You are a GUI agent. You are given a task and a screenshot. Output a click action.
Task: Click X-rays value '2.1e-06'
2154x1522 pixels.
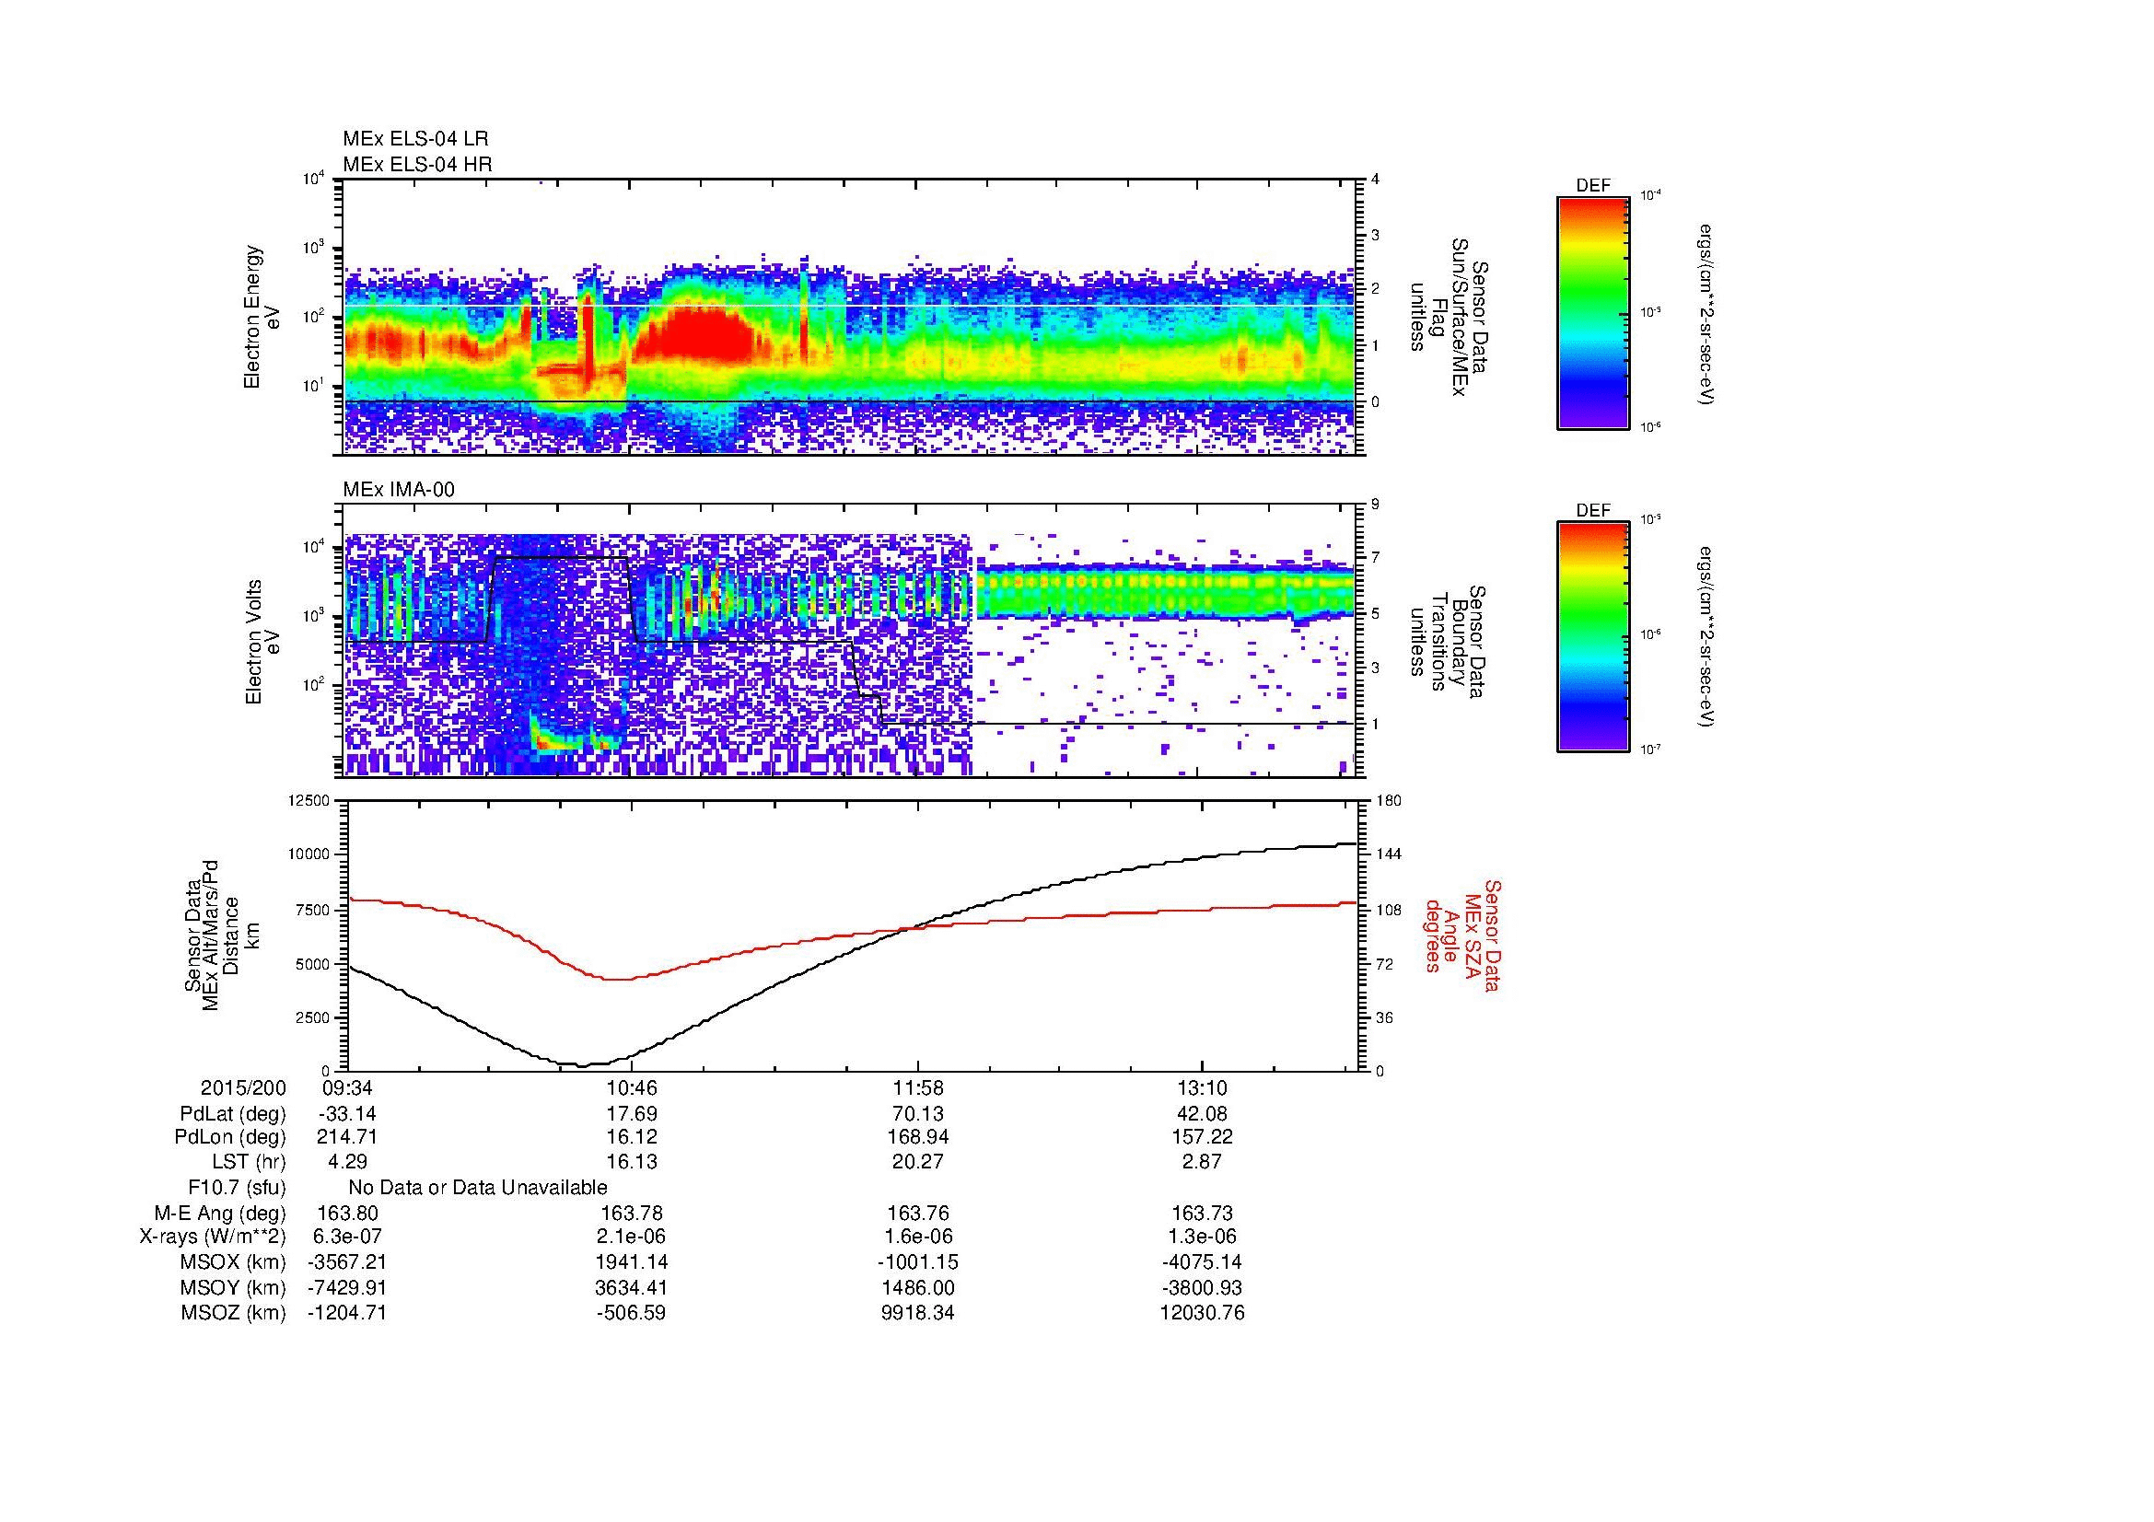pos(633,1237)
